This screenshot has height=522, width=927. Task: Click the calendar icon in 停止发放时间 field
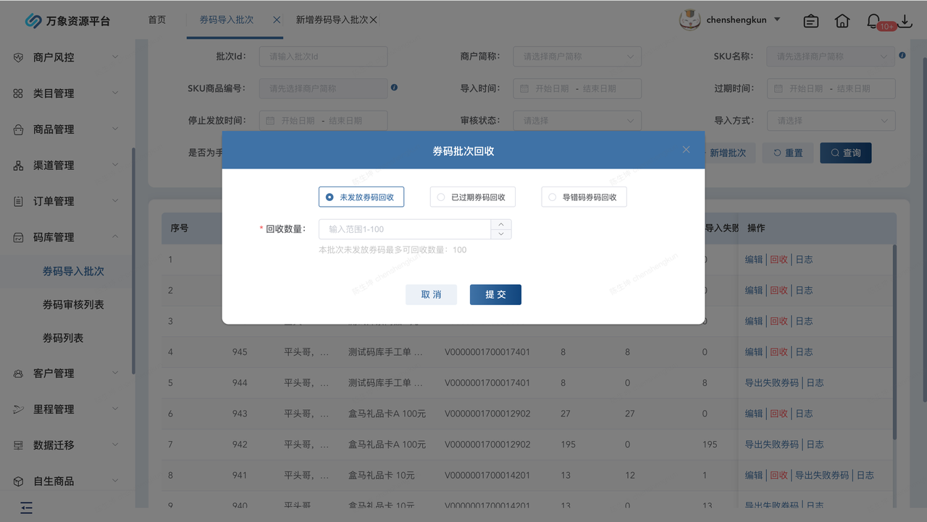[271, 121]
